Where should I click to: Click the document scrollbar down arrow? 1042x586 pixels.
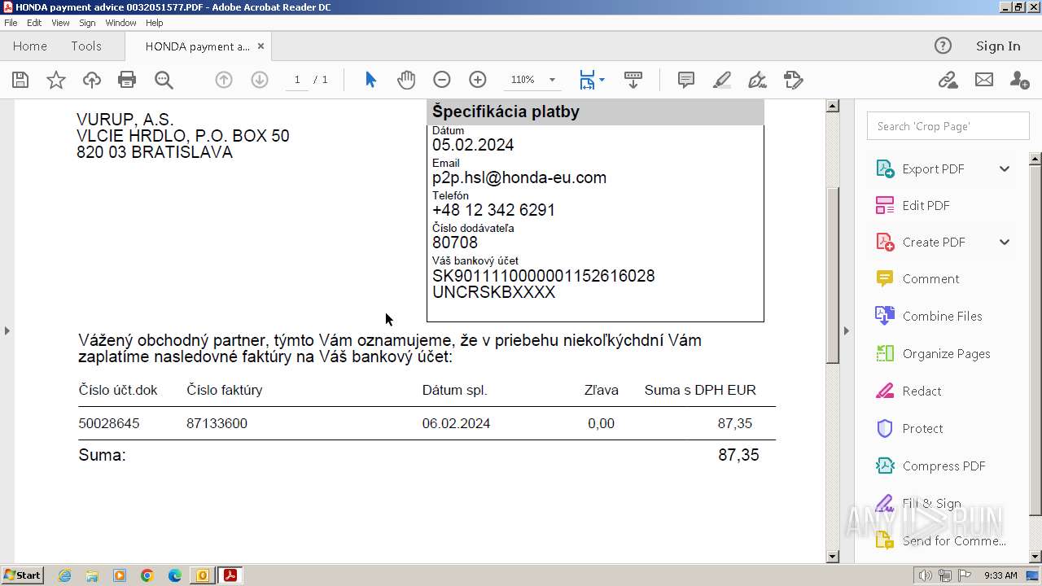click(832, 557)
